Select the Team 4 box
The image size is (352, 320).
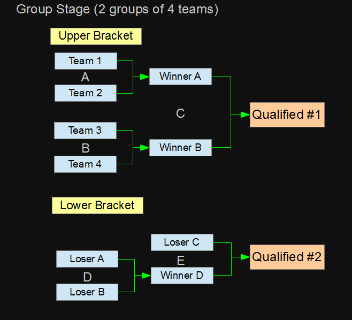[85, 164]
